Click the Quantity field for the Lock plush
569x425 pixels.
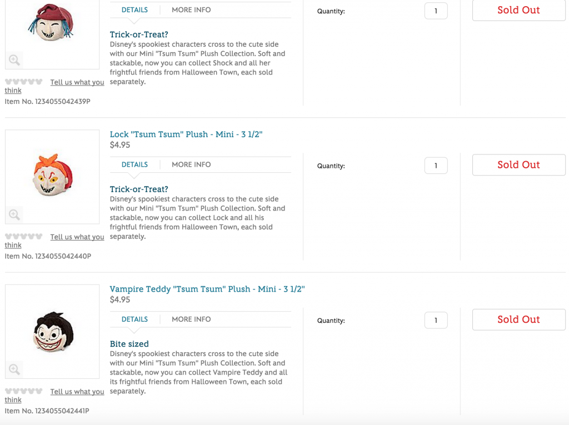tap(436, 165)
